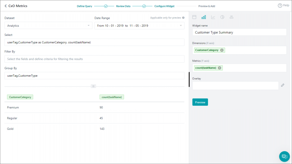
Task: Select the last widget type icon
Action: coord(231,17)
